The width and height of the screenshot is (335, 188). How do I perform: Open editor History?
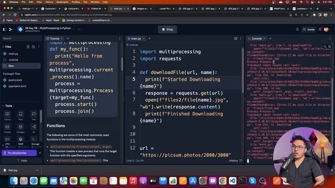pos(236,161)
